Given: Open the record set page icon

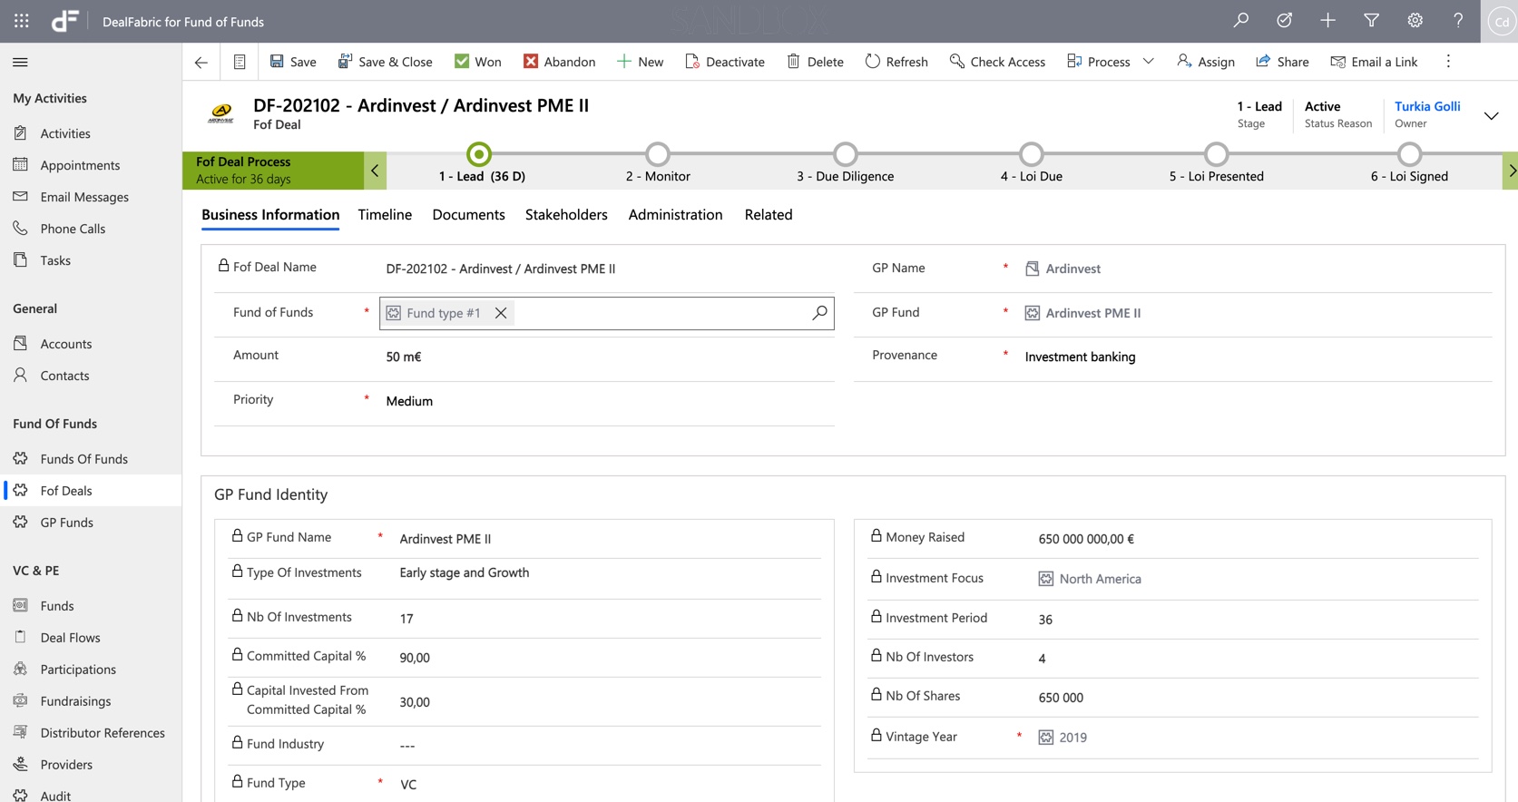Looking at the screenshot, I should click(240, 62).
